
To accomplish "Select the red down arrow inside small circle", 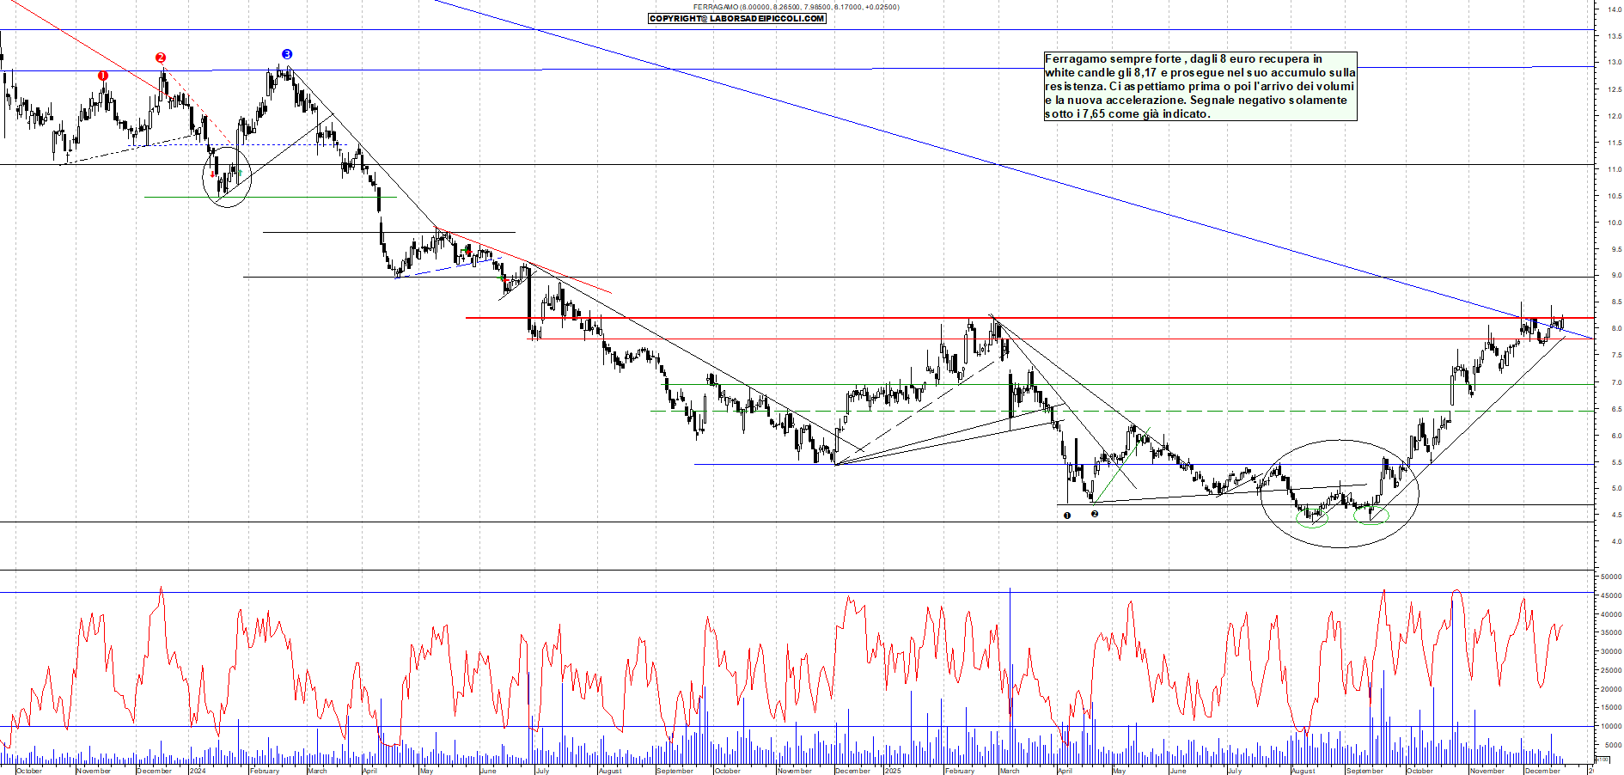I will 213,174.
